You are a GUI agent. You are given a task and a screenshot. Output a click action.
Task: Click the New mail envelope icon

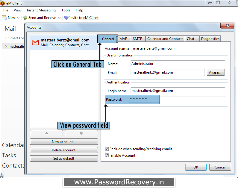coord(4,18)
